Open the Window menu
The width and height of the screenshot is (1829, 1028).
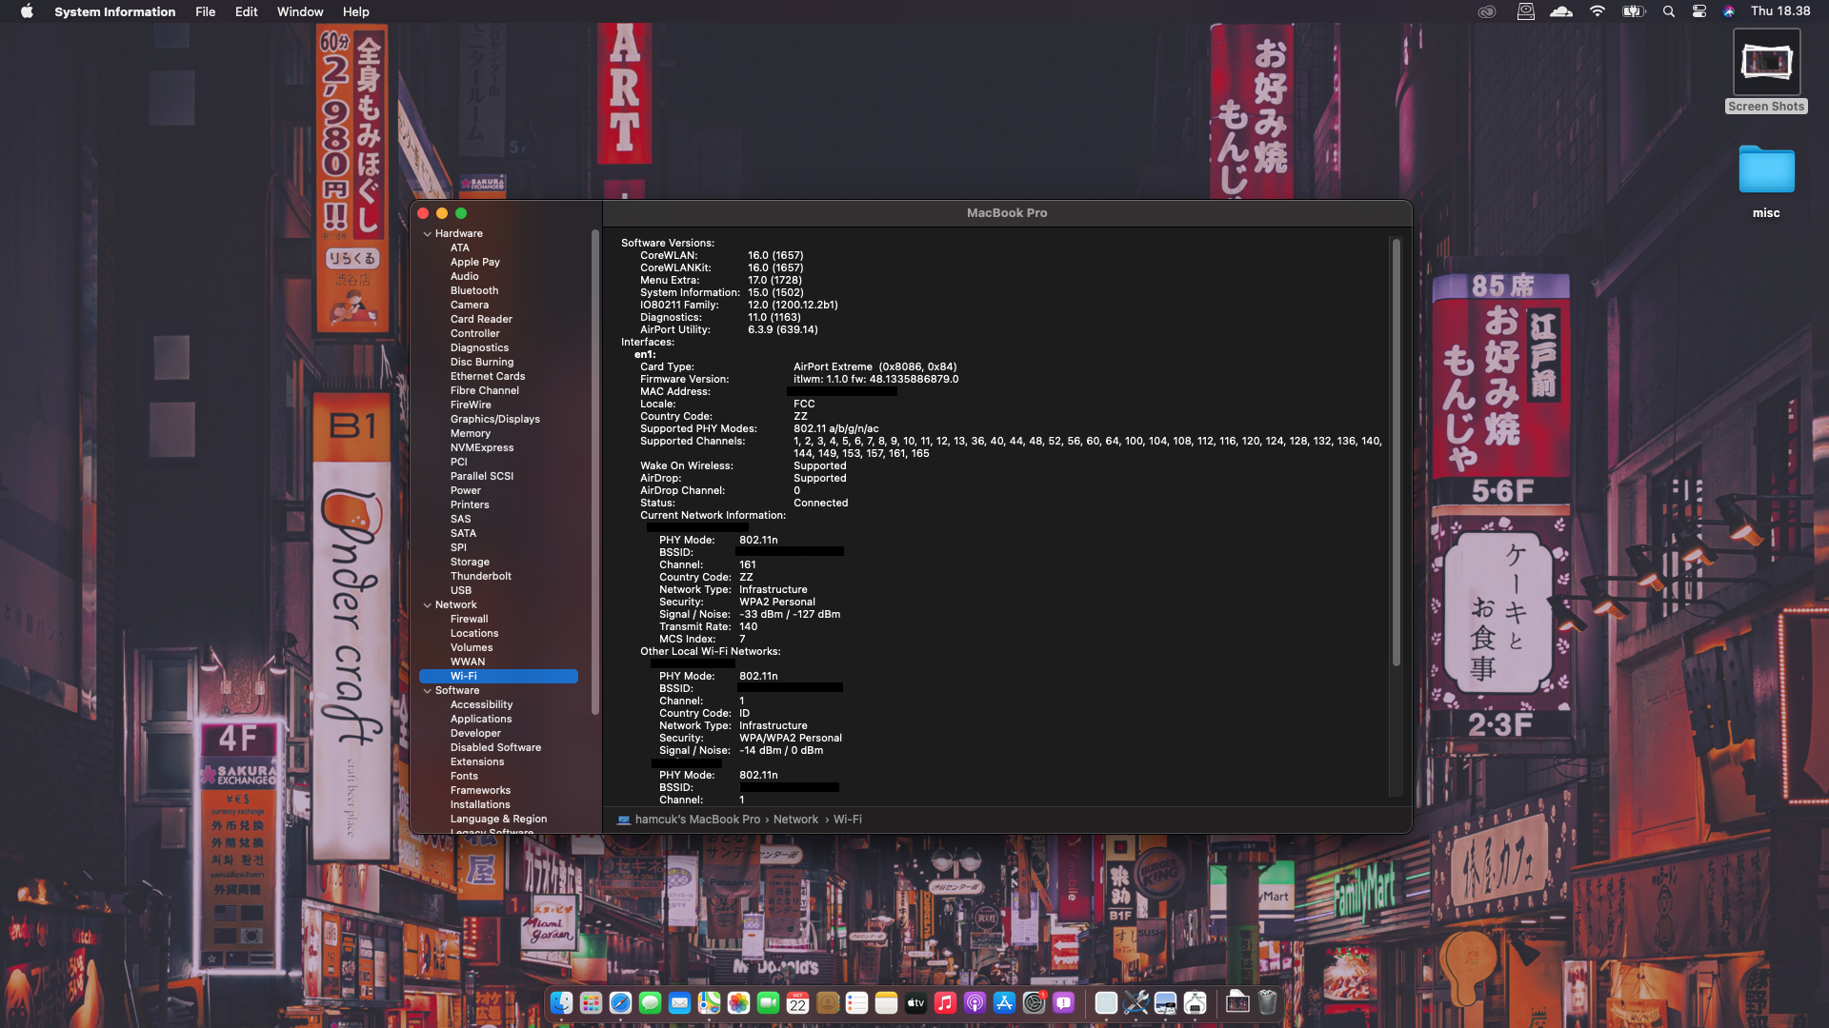[300, 11]
